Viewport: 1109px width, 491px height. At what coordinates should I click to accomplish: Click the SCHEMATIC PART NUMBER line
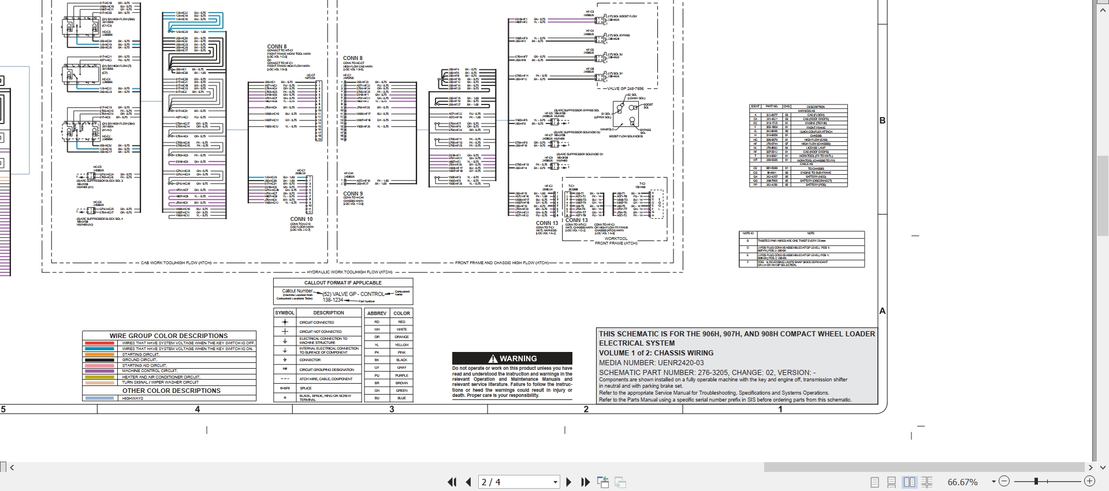coord(708,373)
